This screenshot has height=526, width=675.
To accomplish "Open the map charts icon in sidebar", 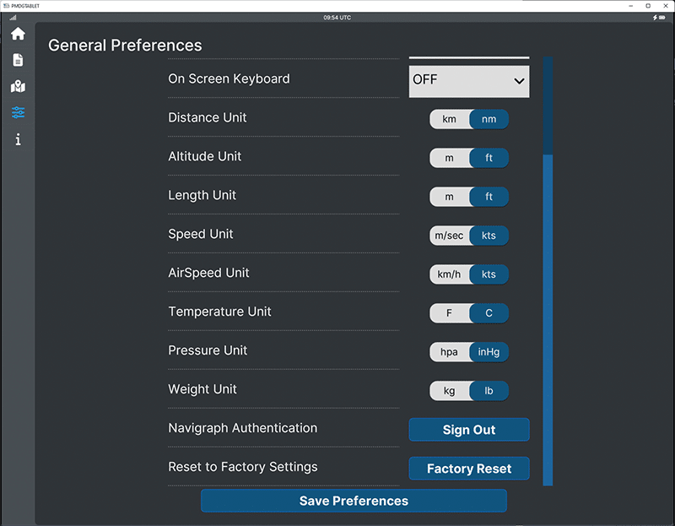I will click(x=18, y=87).
